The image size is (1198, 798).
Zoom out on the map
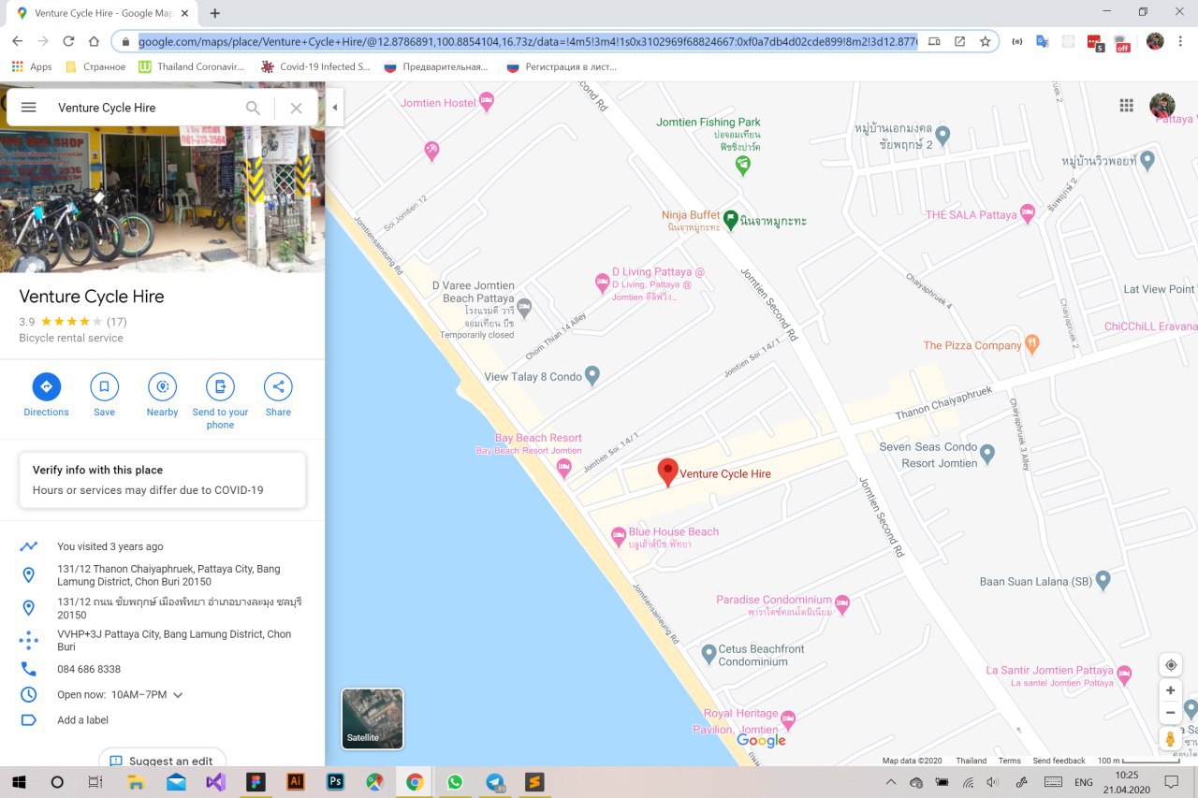click(1170, 713)
